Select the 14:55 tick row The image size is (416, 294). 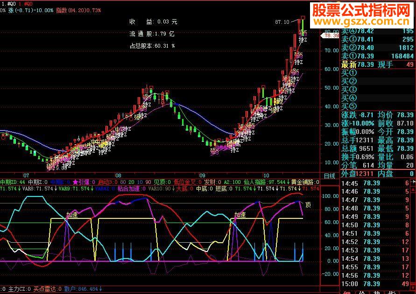(x=375, y=267)
